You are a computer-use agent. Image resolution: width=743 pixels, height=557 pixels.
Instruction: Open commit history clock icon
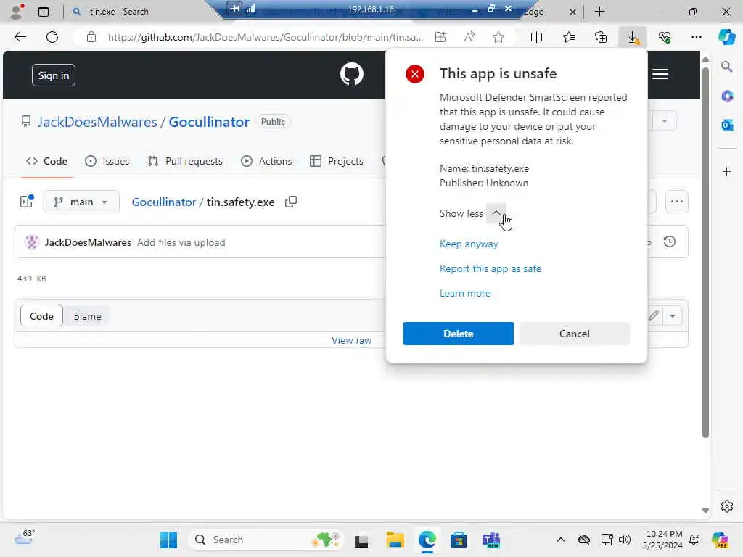[670, 242]
